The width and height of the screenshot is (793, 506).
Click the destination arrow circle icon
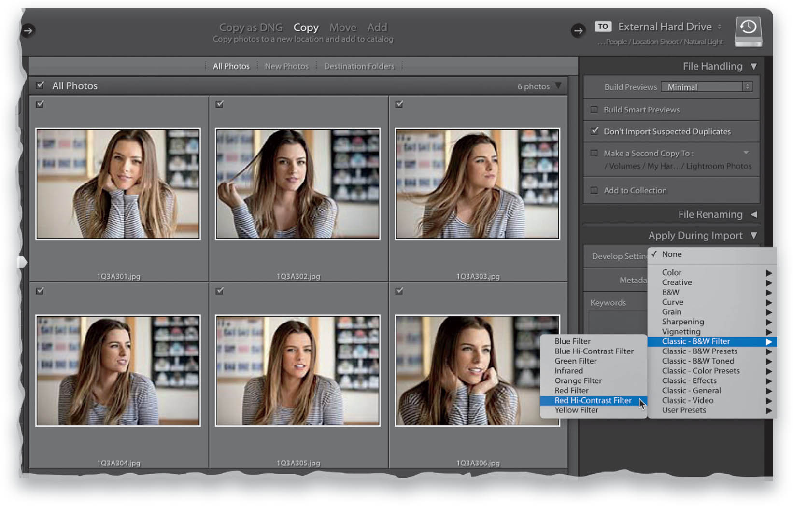coord(578,31)
